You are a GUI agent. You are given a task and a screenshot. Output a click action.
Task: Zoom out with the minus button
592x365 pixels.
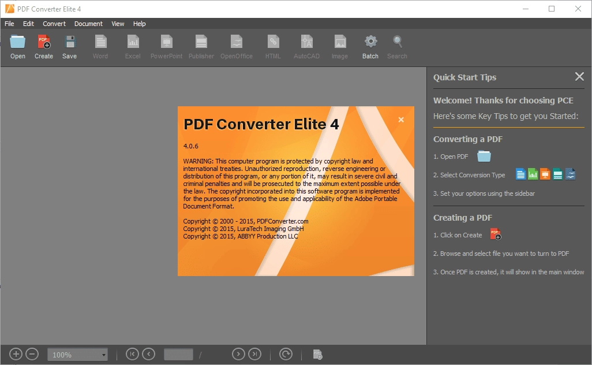point(32,355)
